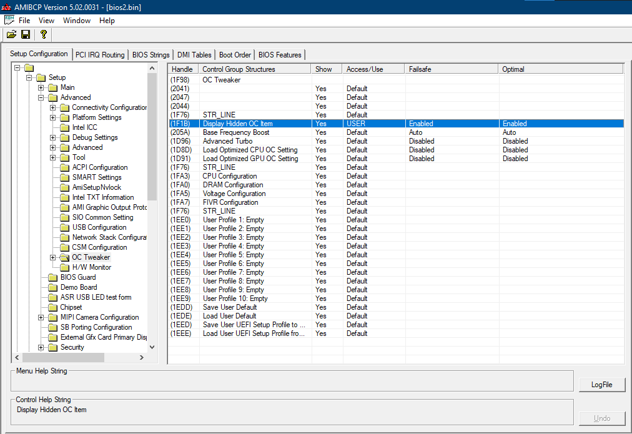Switch to the PCI IRQ Routing tab

tap(100, 55)
